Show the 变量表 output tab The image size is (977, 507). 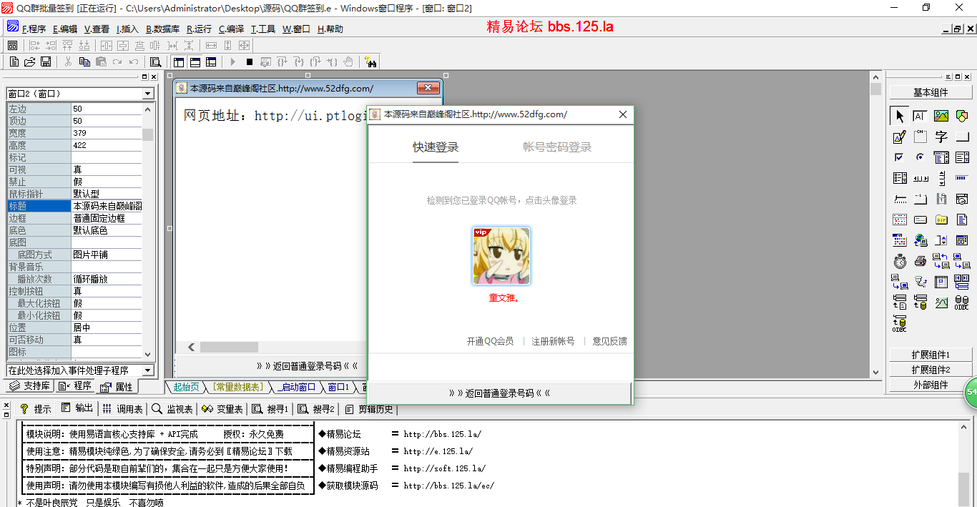point(222,409)
